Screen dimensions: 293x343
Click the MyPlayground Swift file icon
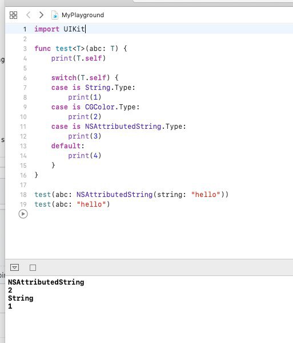54,15
